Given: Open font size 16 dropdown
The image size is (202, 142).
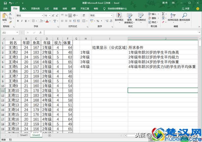Looking at the screenshot, I should tap(50, 15).
